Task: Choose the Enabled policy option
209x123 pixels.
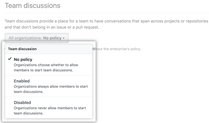Action: click(22, 81)
